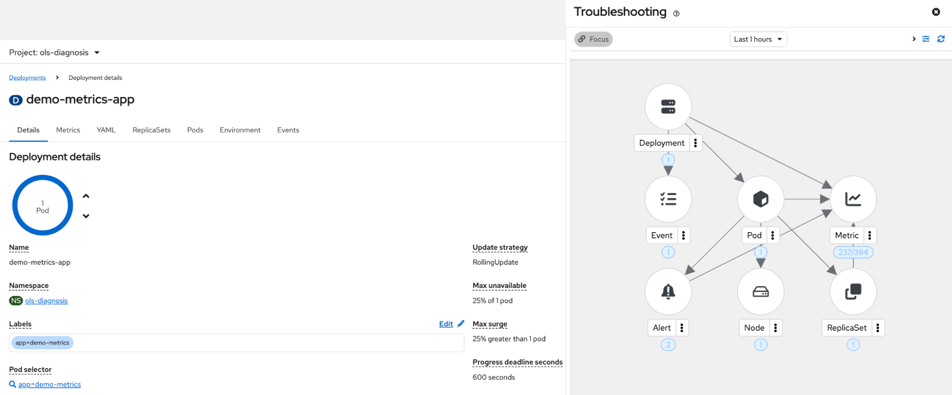952x395 pixels.
Task: Open the app=demo-metrics pod selector link
Action: (50, 385)
